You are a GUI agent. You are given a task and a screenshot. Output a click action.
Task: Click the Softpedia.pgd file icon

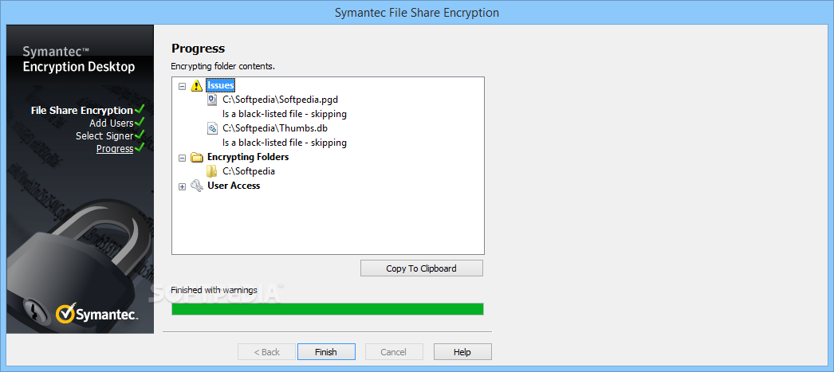212,100
